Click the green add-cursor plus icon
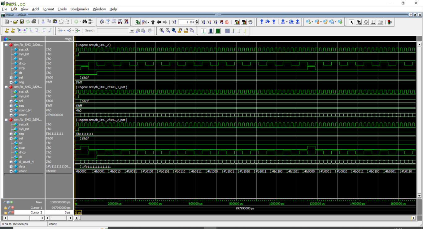 12,202
